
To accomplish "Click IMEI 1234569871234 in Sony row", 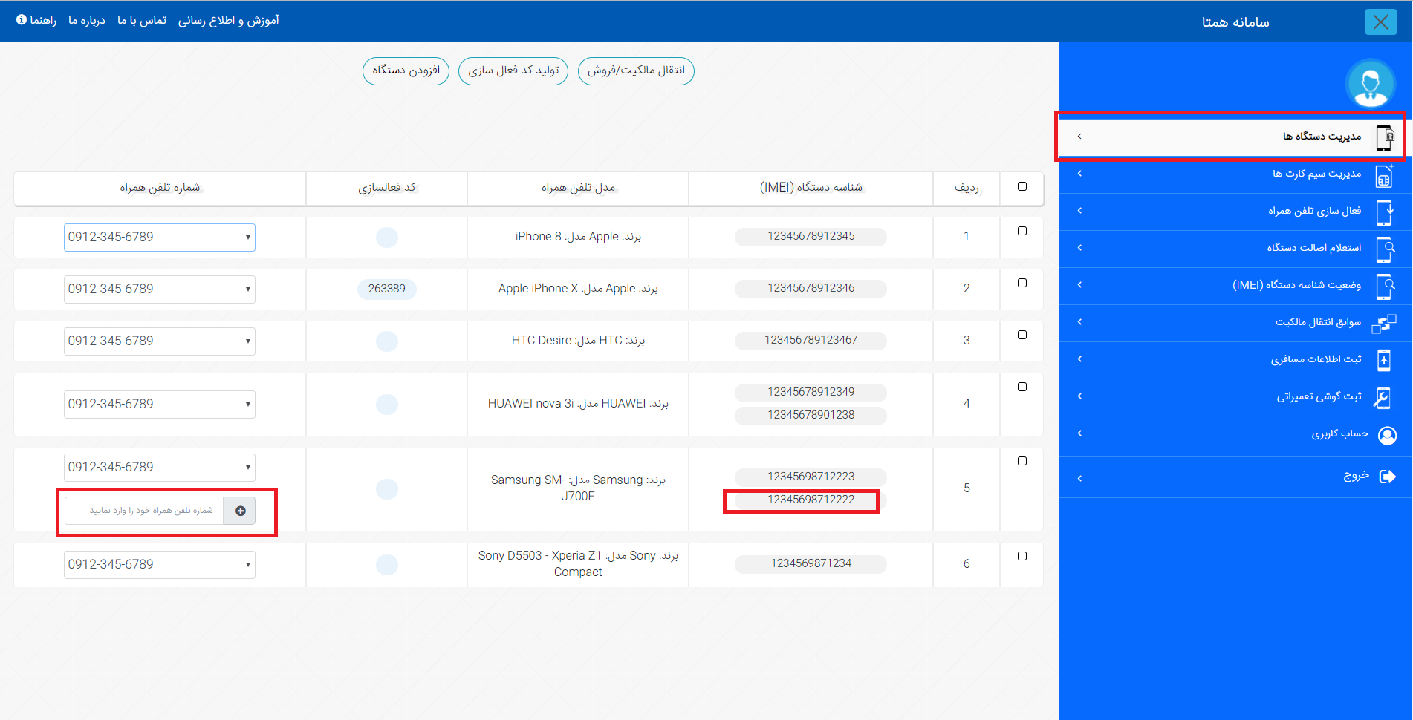I will [x=811, y=564].
